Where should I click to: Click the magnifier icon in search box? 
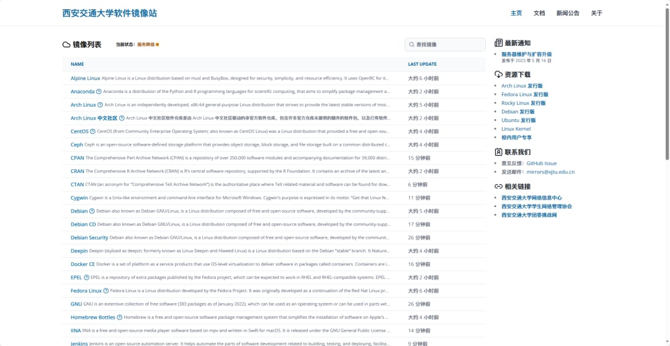[412, 45]
